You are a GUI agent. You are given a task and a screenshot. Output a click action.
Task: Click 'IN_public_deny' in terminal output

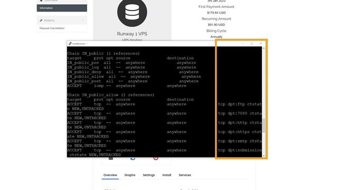coord(84,72)
